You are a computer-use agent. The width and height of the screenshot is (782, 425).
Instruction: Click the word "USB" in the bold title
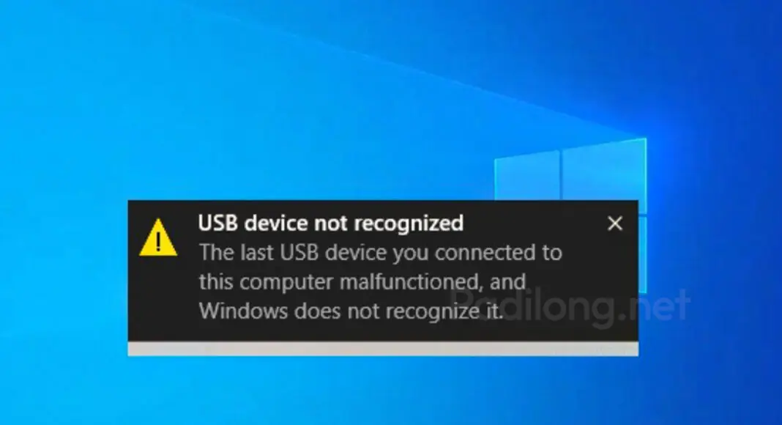[218, 223]
